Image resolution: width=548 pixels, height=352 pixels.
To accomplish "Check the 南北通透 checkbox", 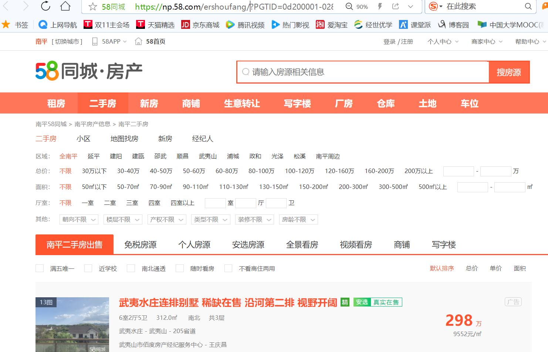I will pos(131,268).
